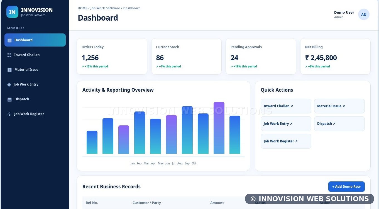Click the Dashboard page title
Screen dimensions: 379x209
point(98,18)
